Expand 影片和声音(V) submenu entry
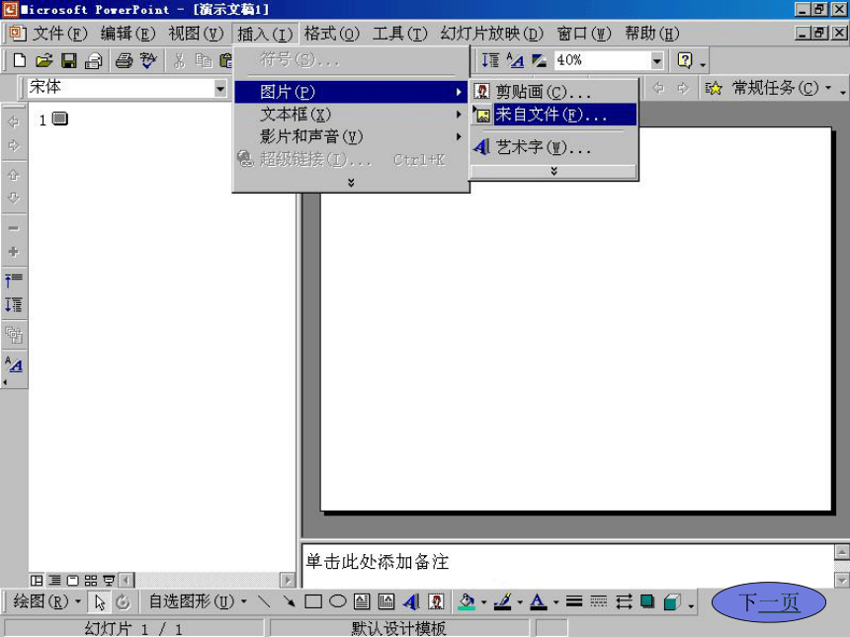Screen dimensions: 850x637 pyautogui.click(x=351, y=136)
